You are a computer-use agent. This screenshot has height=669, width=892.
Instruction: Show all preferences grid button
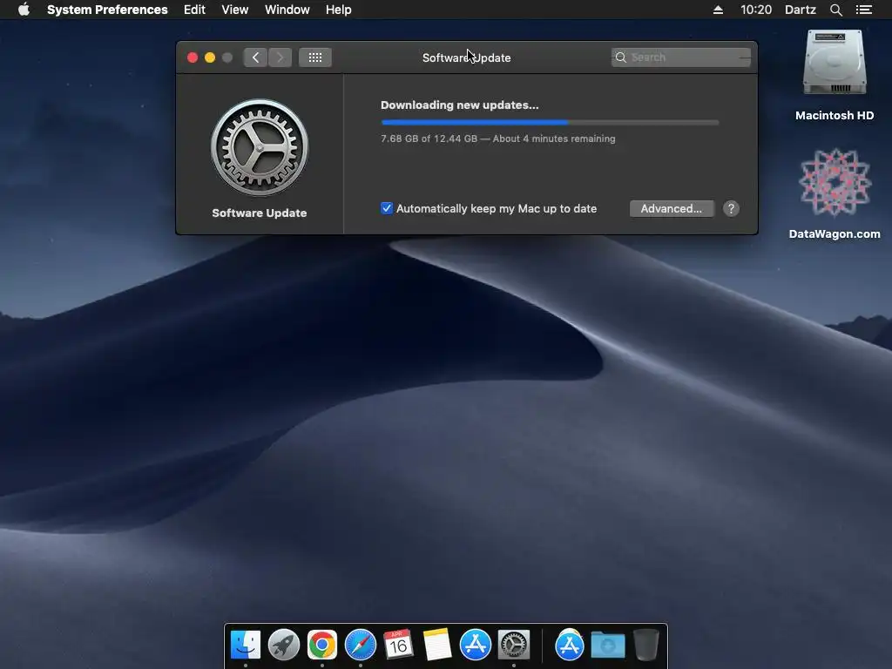315,57
